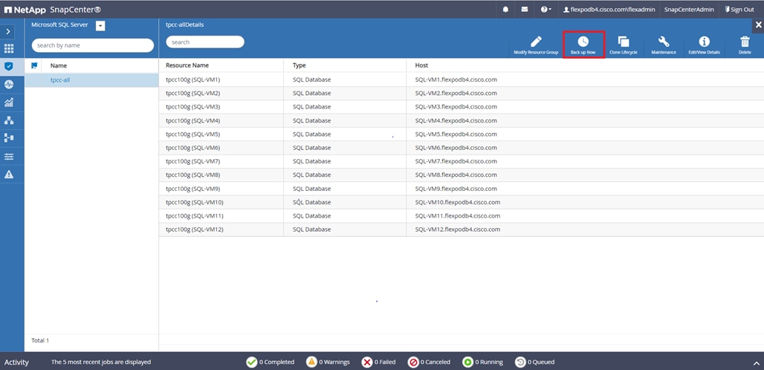Expand the Activity panel chevron
The height and width of the screenshot is (370, 764).
point(756,363)
